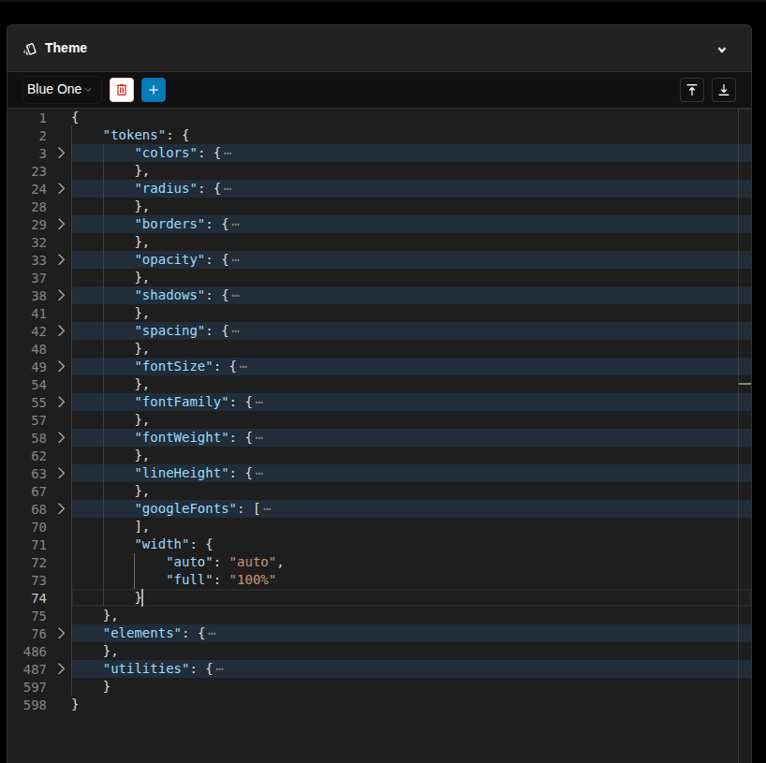Image resolution: width=766 pixels, height=763 pixels.
Task: Expand the "shadows" token fold
Action: click(x=61, y=295)
